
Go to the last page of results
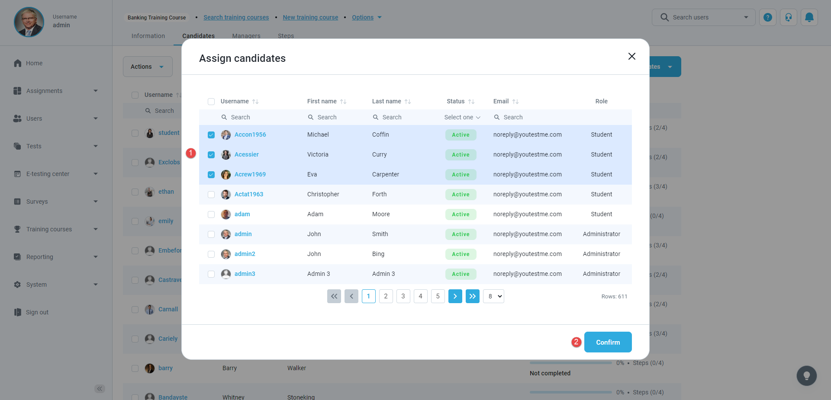[472, 296]
